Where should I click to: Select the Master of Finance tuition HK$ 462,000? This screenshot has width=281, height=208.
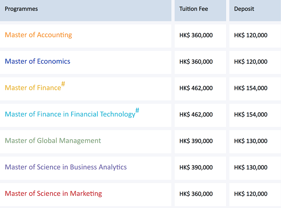[x=196, y=88]
